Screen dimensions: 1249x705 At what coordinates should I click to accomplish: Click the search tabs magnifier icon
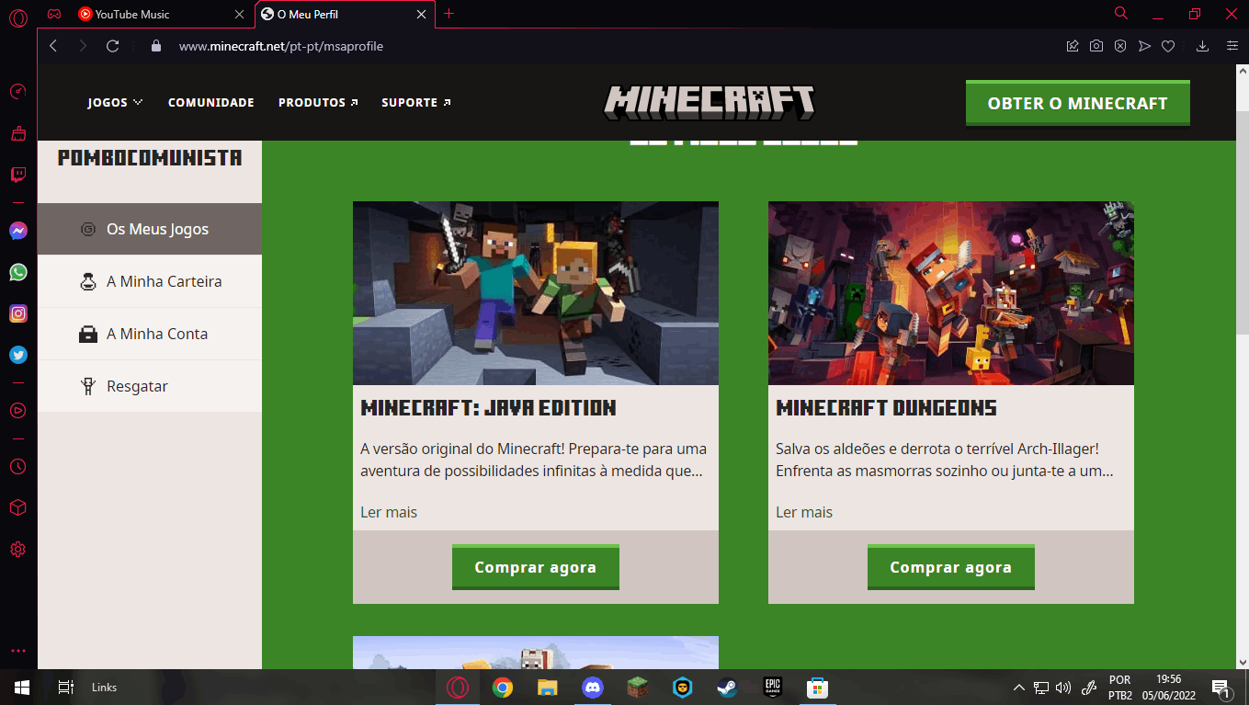(1121, 13)
